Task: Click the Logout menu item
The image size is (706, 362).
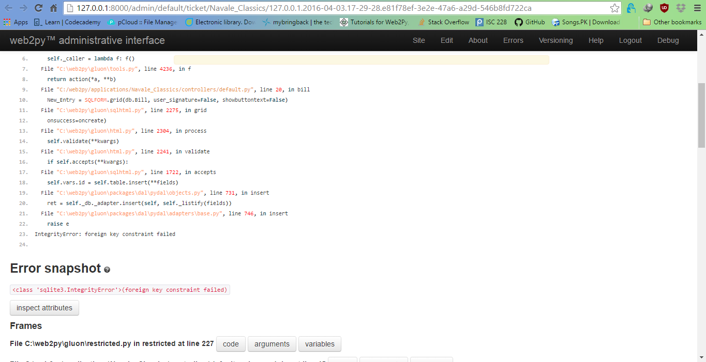Action: coord(630,40)
